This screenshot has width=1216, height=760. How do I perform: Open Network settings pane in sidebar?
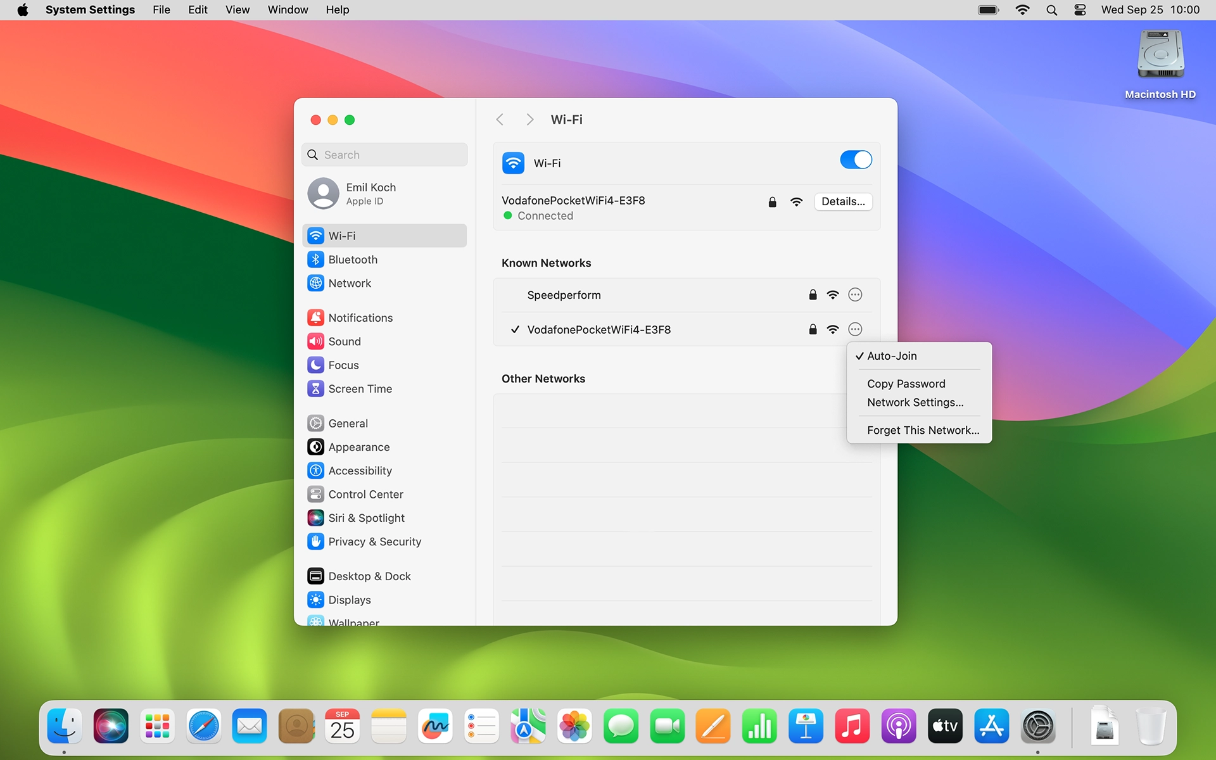click(x=349, y=283)
